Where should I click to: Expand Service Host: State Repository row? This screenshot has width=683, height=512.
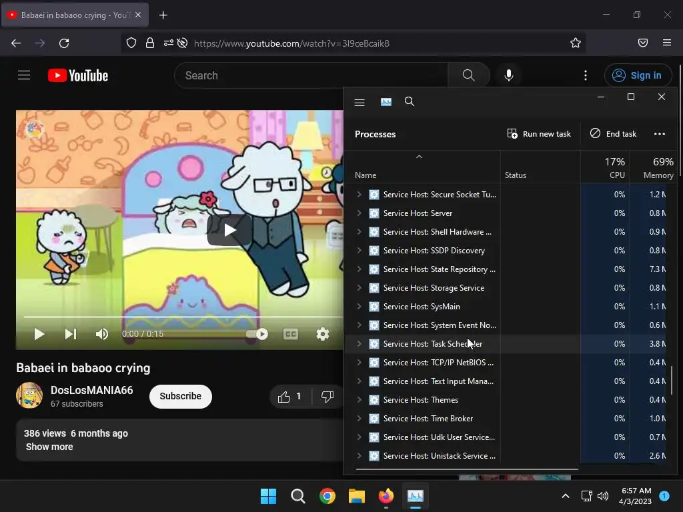359,269
